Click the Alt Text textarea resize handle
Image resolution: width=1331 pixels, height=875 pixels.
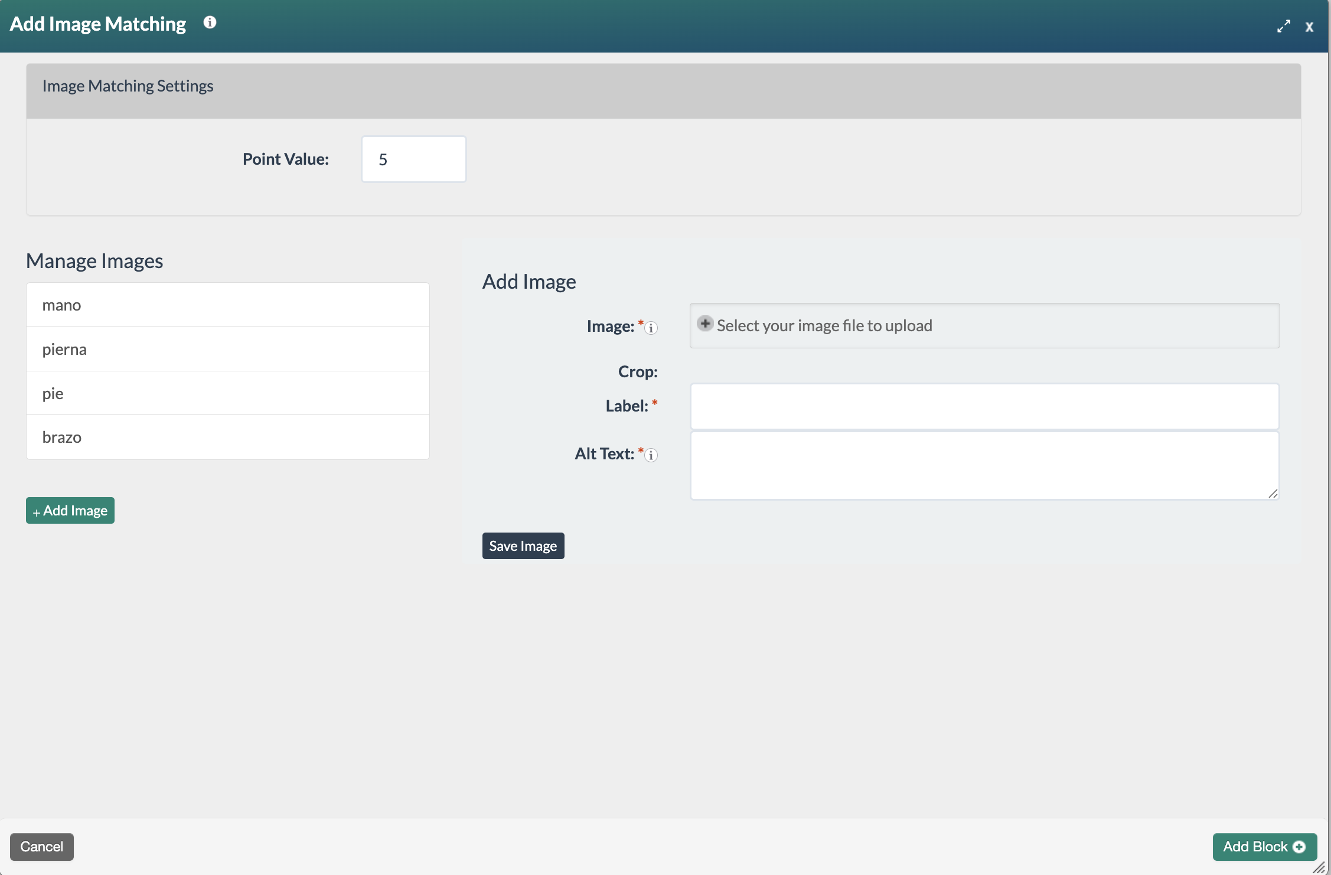pos(1273,494)
